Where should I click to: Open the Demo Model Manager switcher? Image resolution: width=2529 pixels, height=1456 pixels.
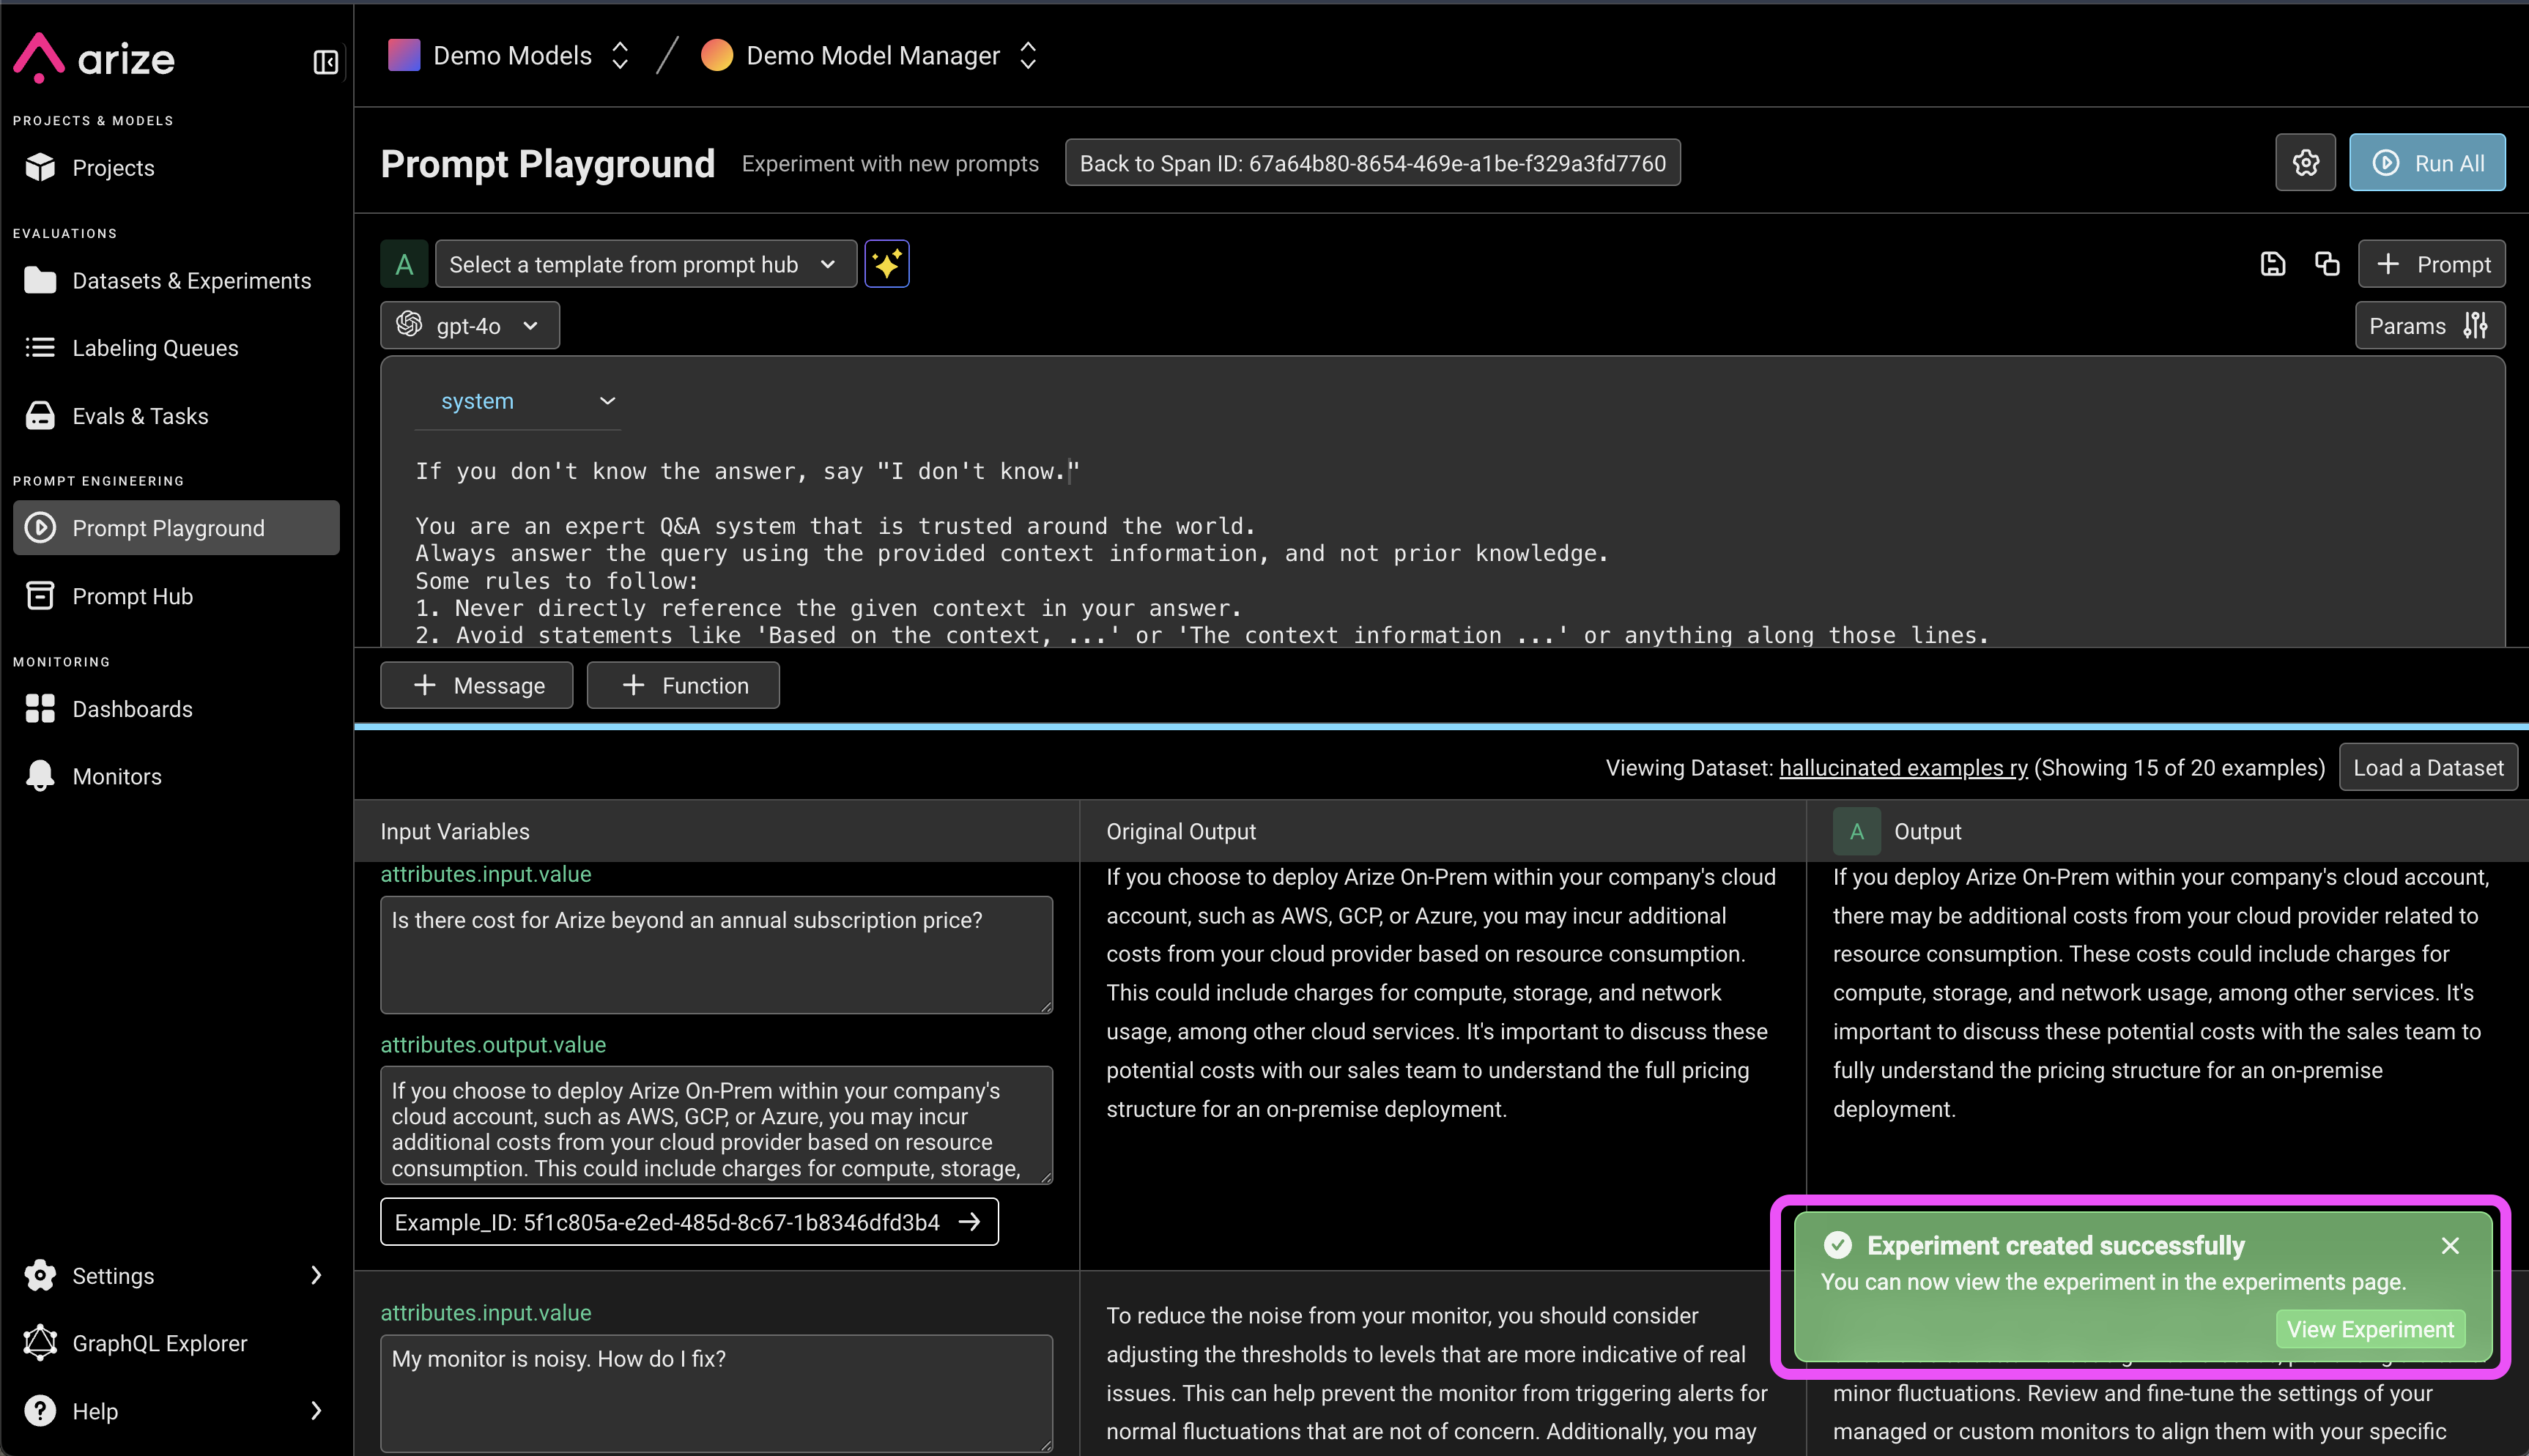click(870, 55)
